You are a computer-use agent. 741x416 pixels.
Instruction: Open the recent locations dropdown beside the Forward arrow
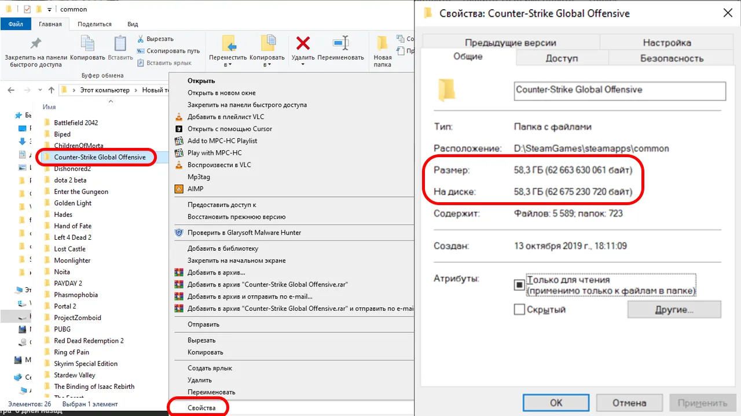click(x=40, y=90)
